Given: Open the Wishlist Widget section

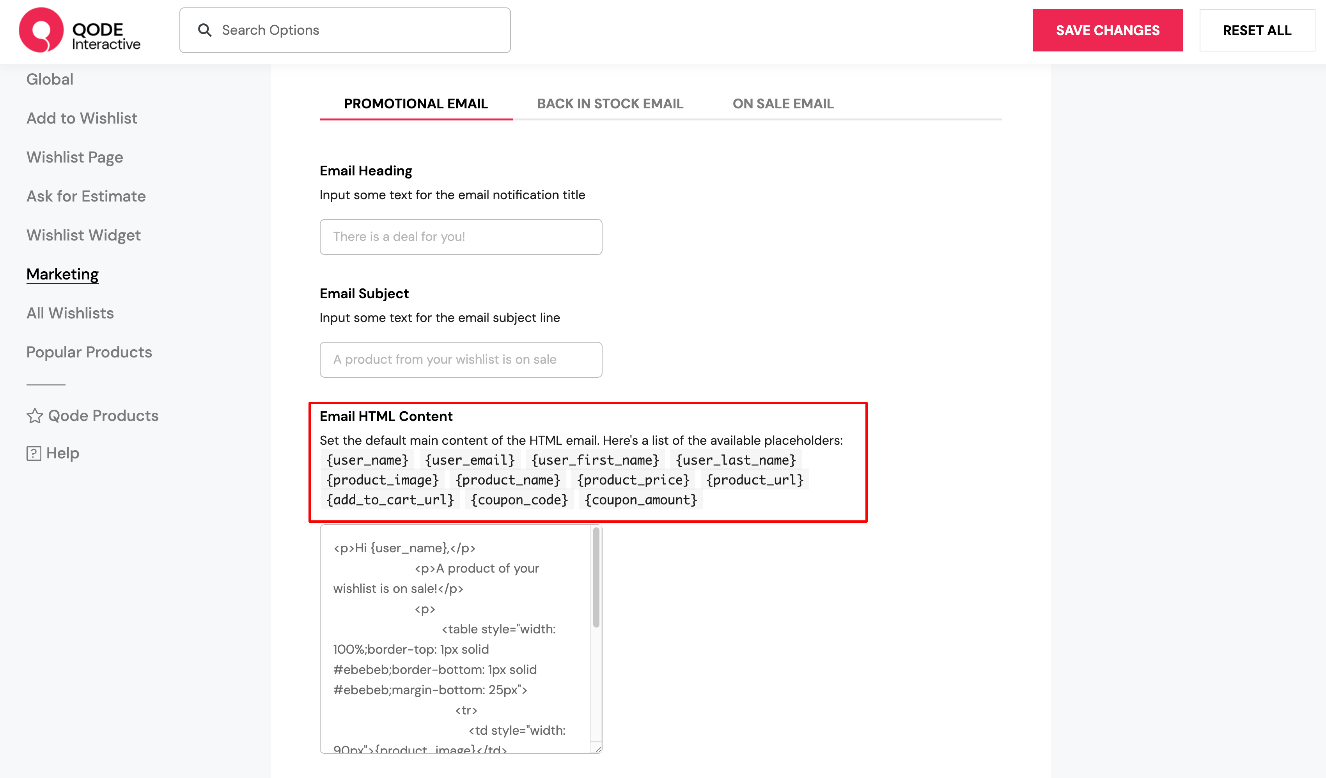Looking at the screenshot, I should (x=84, y=235).
